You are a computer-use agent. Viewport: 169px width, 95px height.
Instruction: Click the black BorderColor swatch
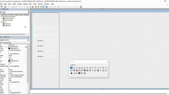[9, 49]
